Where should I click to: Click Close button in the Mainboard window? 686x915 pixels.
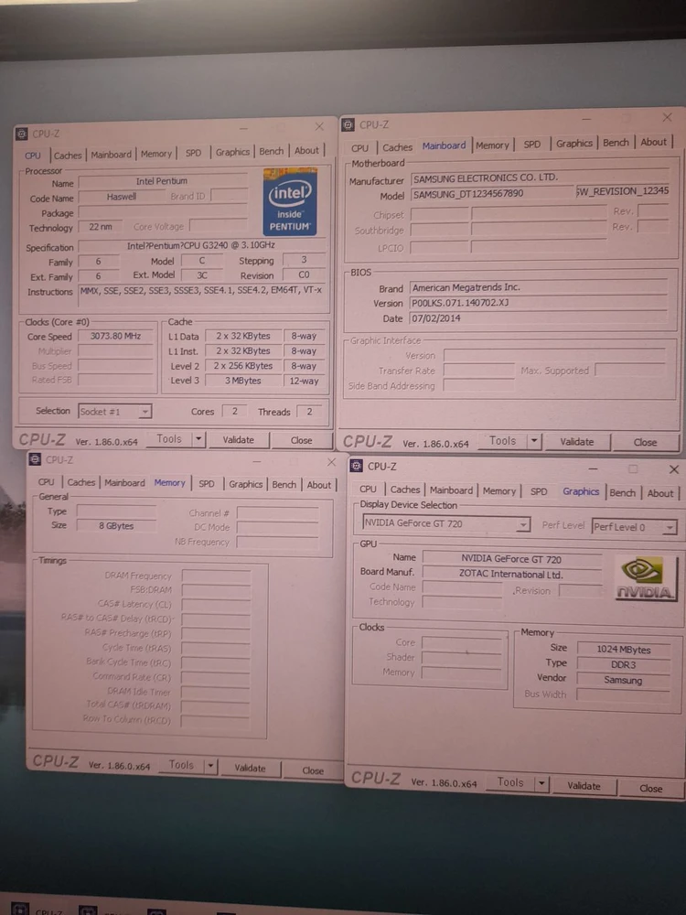(645, 442)
